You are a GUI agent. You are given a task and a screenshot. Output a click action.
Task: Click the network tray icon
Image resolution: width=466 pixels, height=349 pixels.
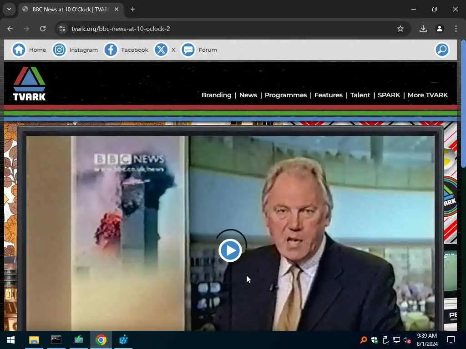[396, 340]
